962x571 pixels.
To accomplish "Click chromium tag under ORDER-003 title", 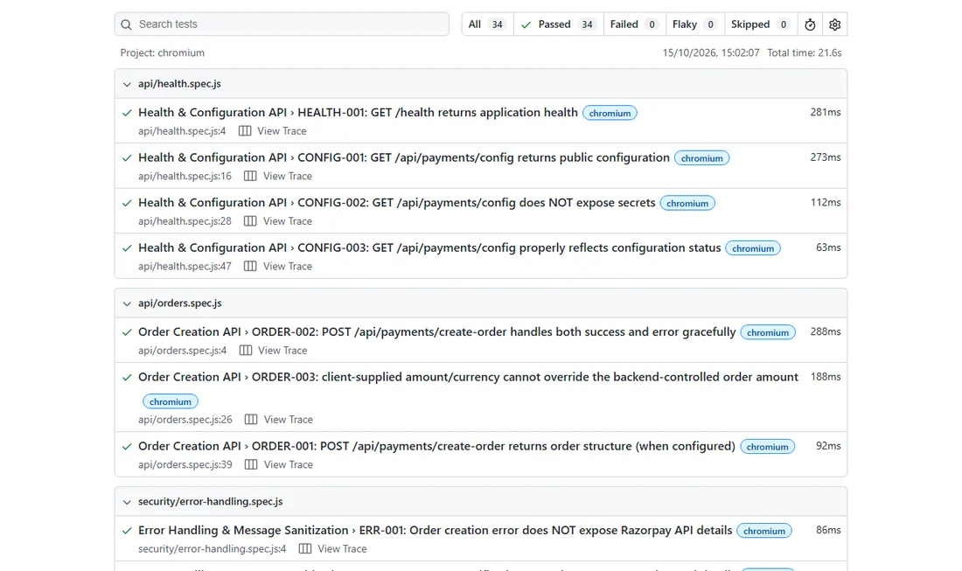I will click(x=170, y=401).
